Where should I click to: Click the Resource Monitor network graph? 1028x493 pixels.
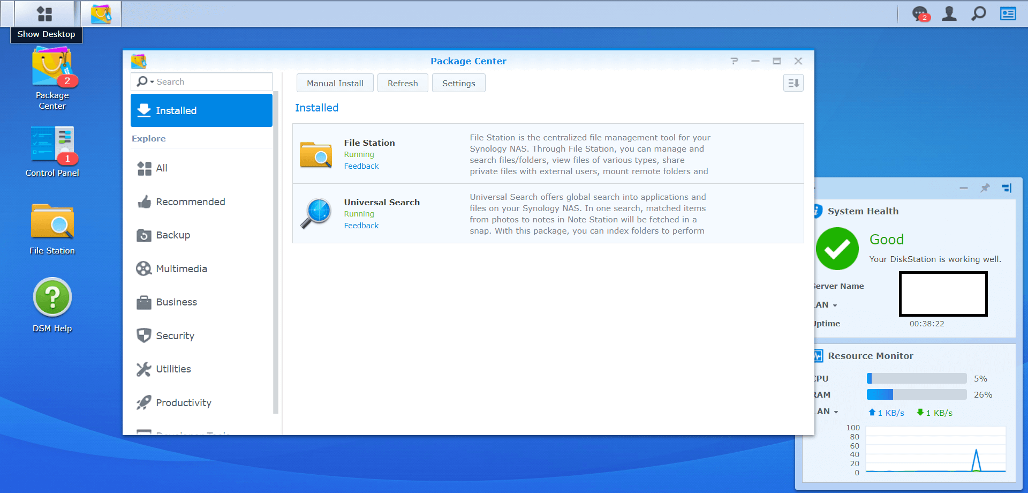click(x=936, y=450)
